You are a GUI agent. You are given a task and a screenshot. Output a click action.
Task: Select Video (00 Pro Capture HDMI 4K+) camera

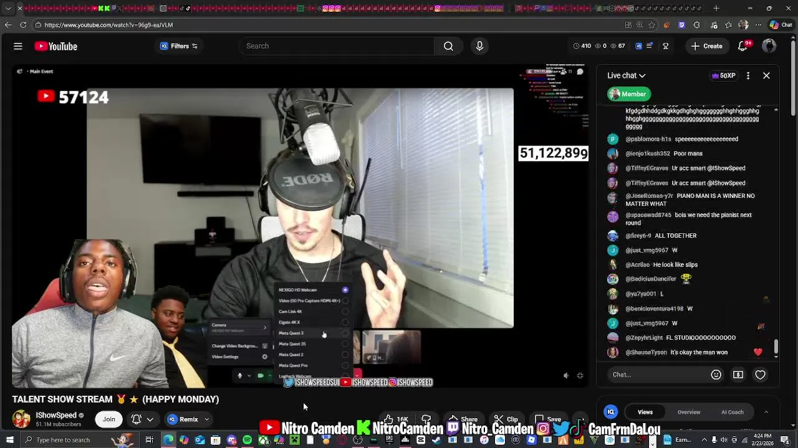point(312,301)
